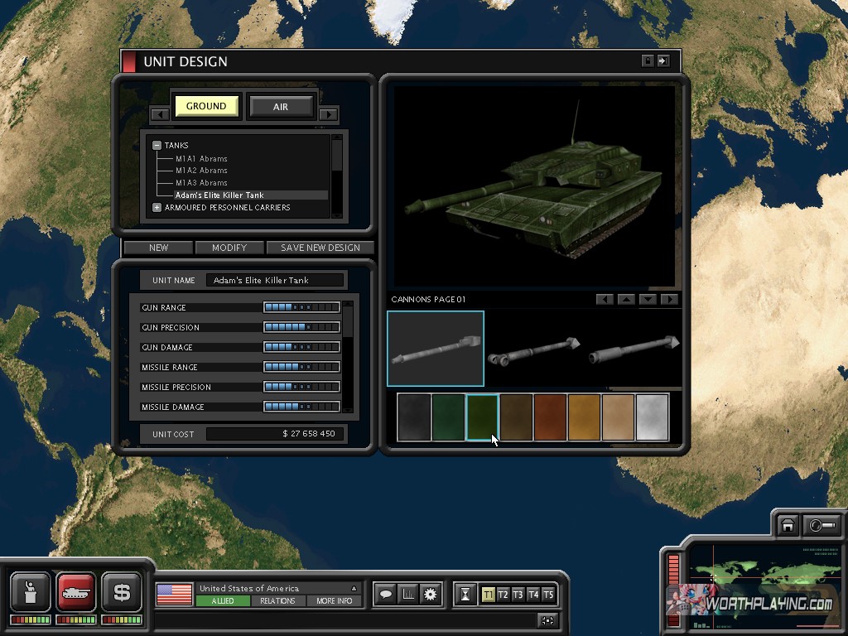Toggle the zoom magnifier control above the minimap
The image size is (848, 636).
point(822,526)
